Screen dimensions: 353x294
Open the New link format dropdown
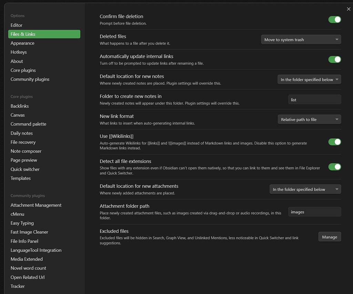tap(309, 119)
